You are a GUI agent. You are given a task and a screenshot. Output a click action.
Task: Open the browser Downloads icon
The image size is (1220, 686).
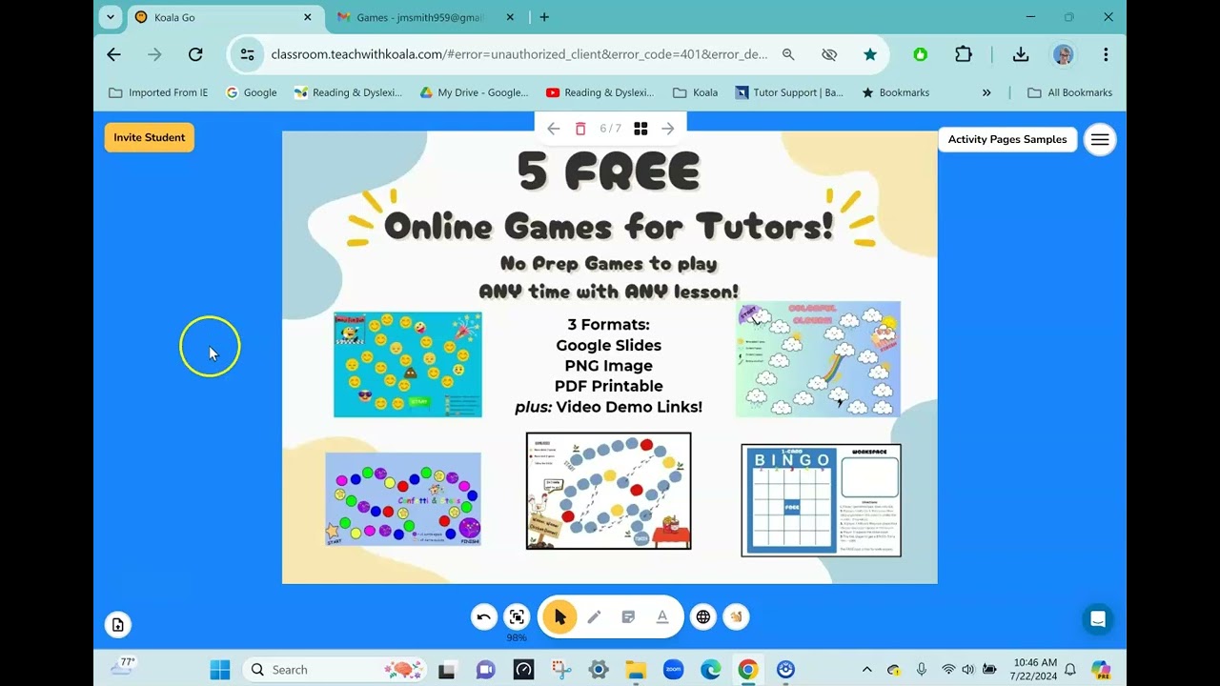[1021, 54]
